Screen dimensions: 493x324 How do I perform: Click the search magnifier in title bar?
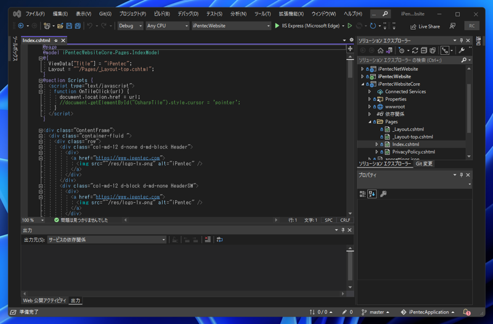coord(385,14)
